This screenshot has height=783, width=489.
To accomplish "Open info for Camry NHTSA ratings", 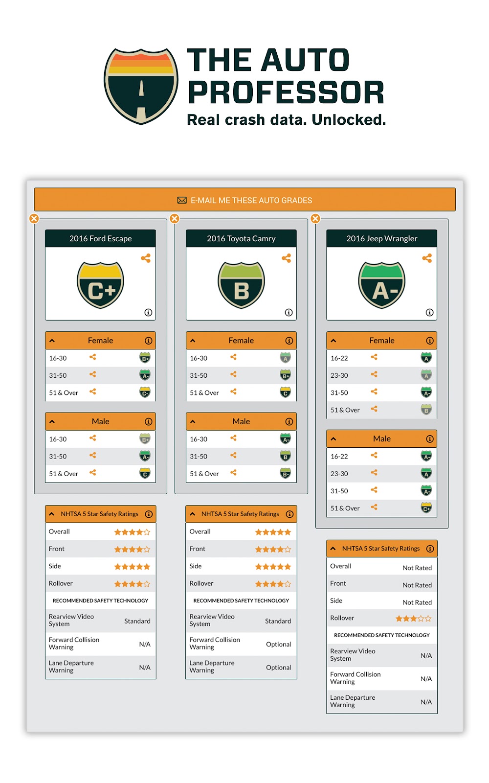I will [x=289, y=514].
